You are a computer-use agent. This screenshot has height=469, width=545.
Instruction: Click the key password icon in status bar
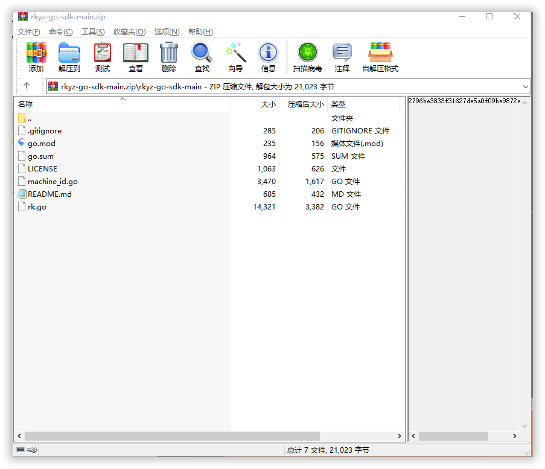pos(32,450)
